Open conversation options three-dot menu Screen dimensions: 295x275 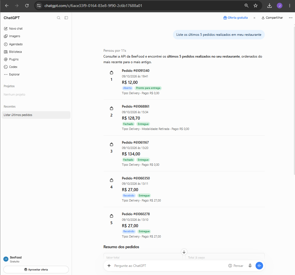click(291, 18)
